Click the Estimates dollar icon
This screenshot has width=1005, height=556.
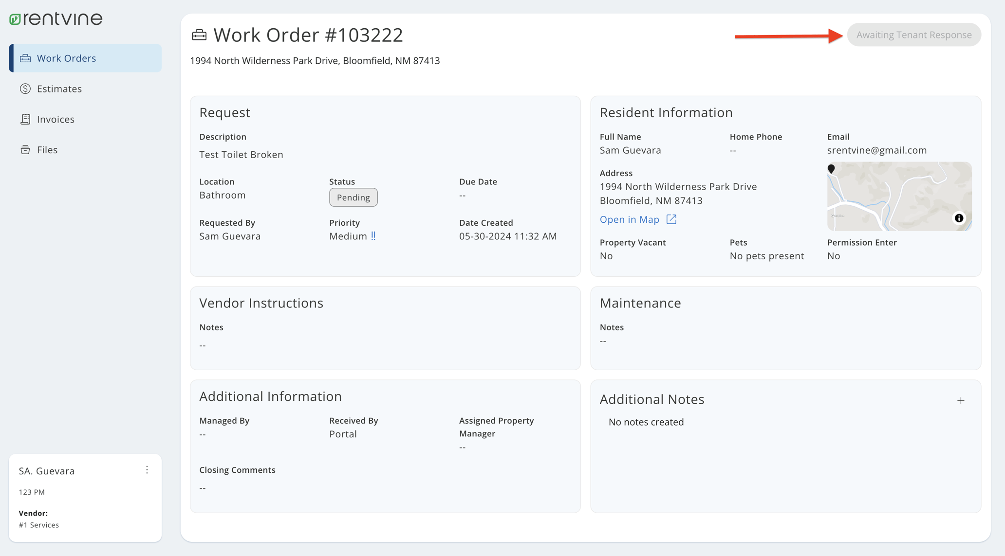25,89
